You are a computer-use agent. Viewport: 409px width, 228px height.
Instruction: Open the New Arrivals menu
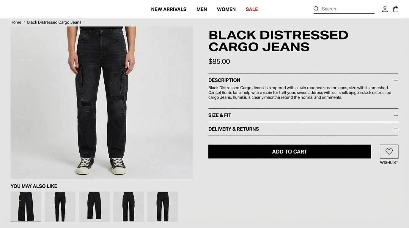169,9
